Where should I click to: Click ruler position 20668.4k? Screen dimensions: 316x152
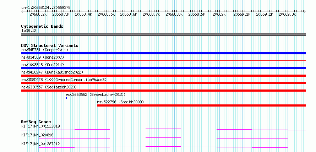(83, 14)
